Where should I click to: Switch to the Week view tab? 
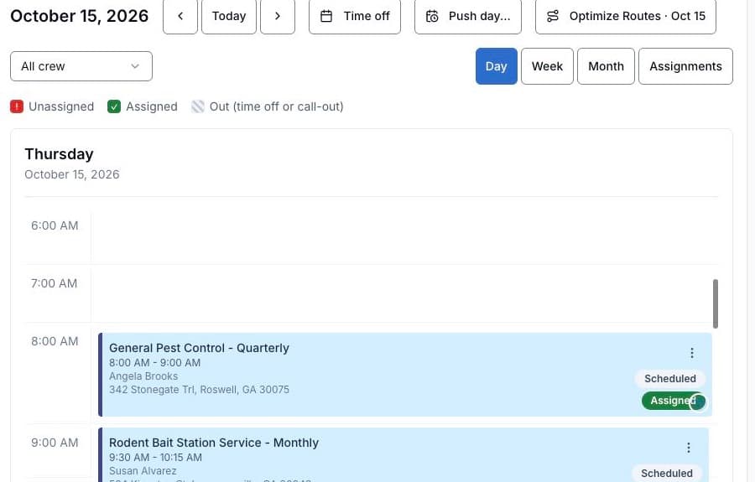547,66
